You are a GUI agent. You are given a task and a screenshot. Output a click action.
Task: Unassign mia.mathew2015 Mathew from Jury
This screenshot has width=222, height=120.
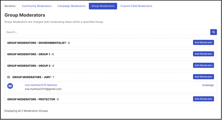pyautogui.click(x=208, y=85)
